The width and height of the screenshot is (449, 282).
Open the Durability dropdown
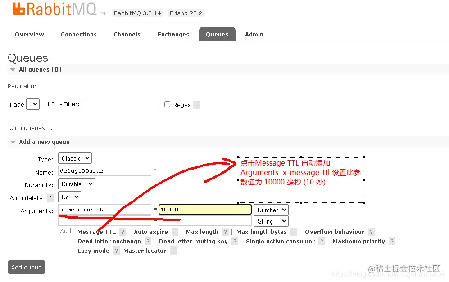pos(77,184)
